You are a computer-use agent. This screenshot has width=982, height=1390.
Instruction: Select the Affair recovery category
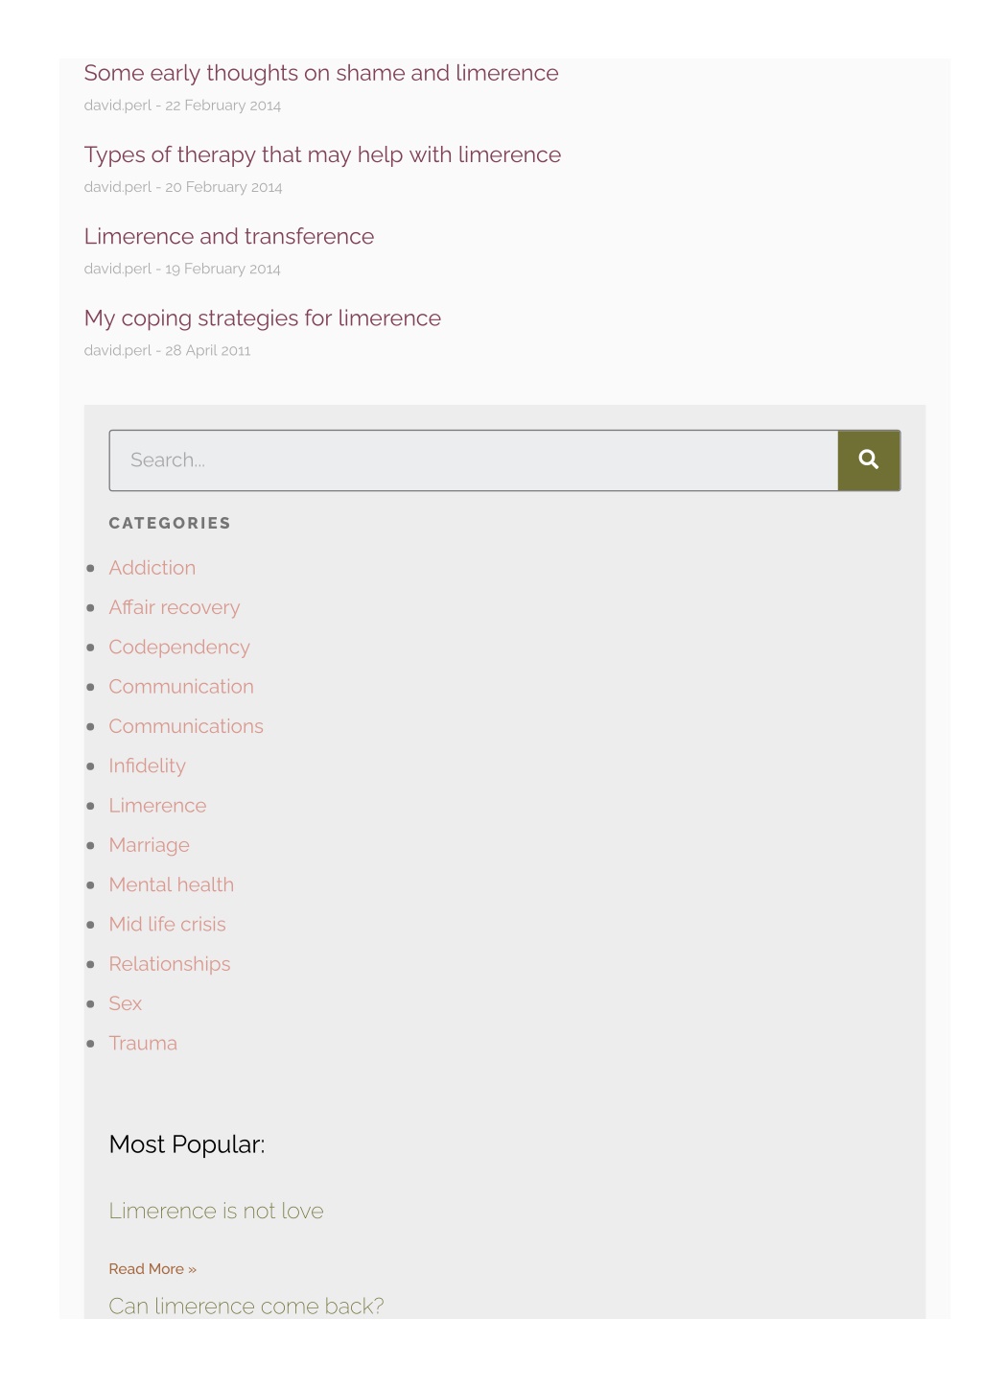175,607
